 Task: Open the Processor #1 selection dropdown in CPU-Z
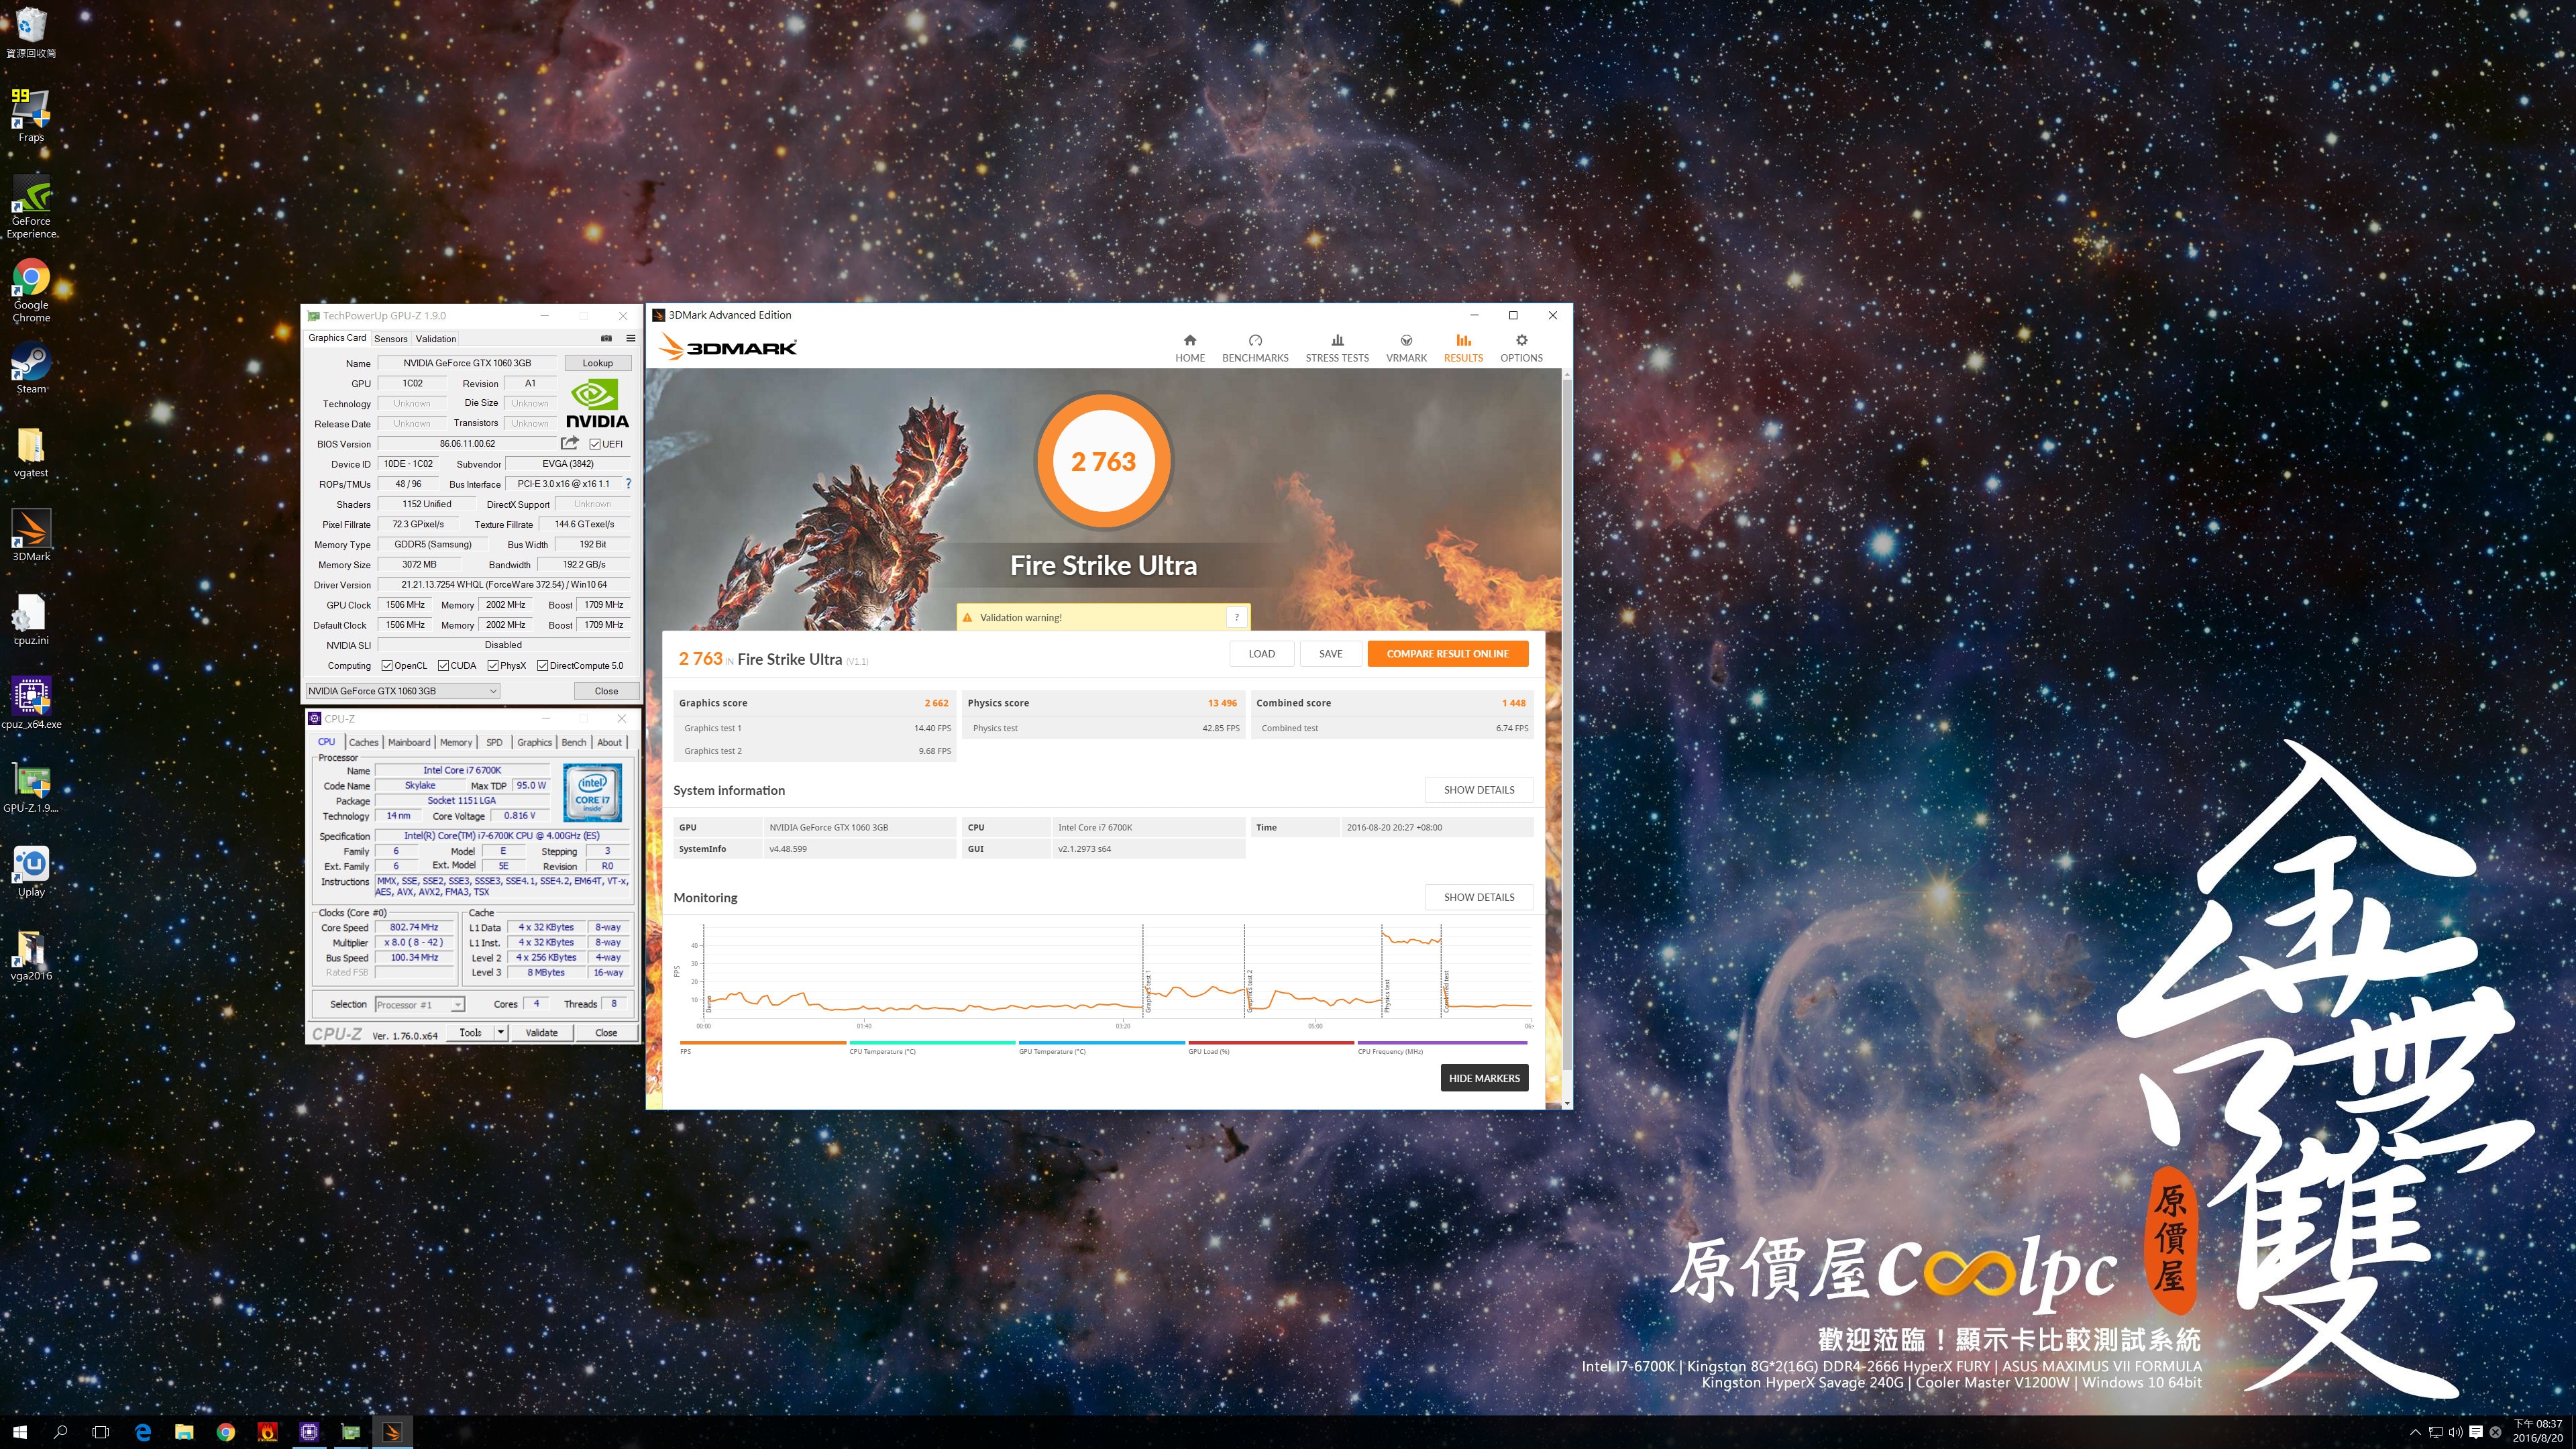coord(420,1004)
